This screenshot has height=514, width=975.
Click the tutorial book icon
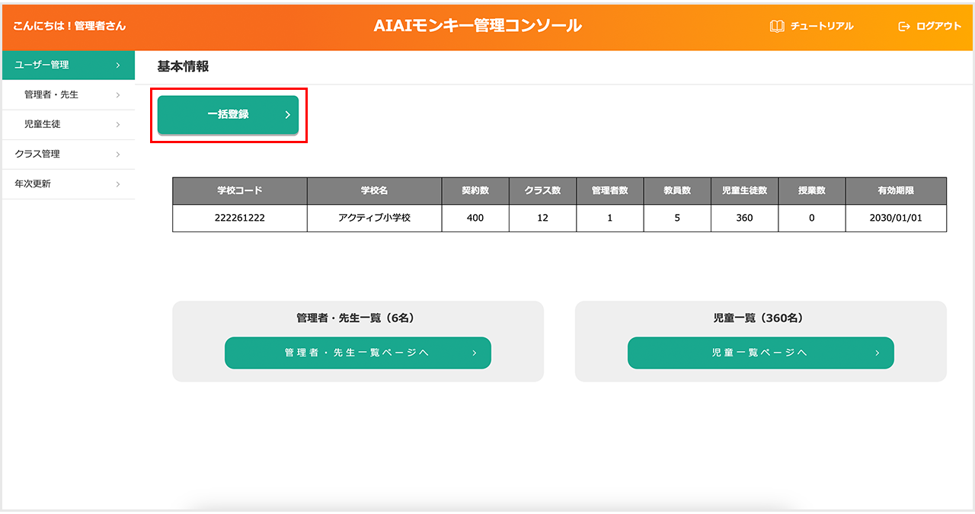click(x=776, y=26)
